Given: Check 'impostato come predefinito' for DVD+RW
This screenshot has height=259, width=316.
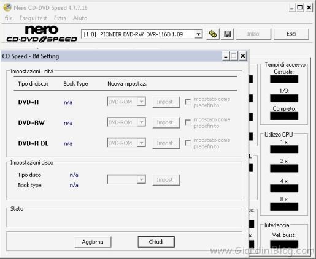Looking at the screenshot, I should click(188, 122).
